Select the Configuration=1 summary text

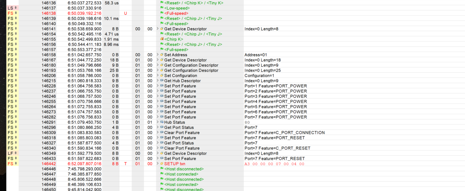(259, 75)
